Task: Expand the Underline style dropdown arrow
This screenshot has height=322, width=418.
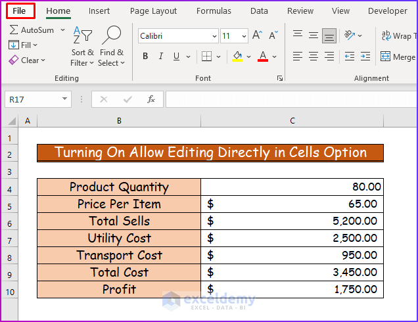Action: [x=188, y=57]
